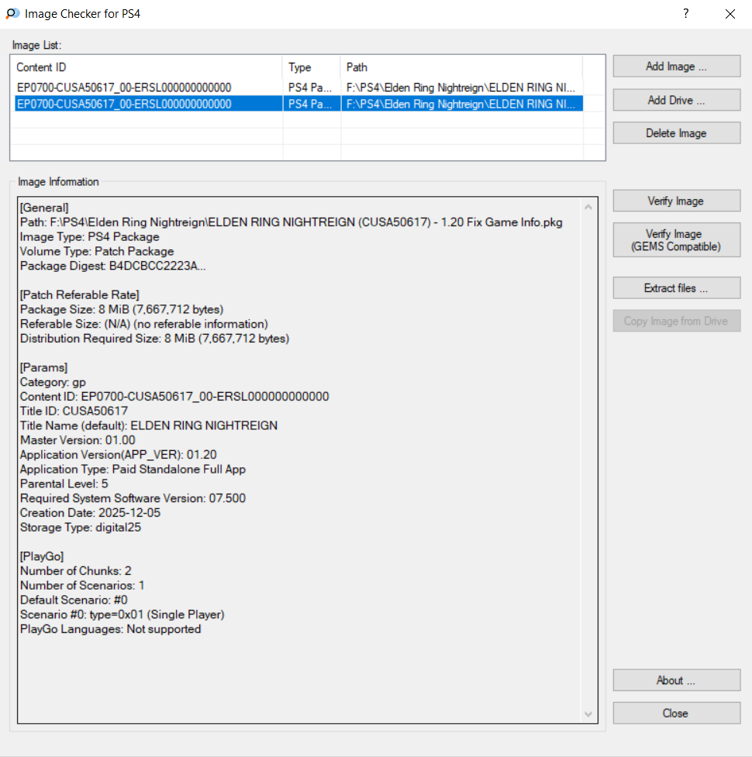
Task: Open the Extract files dialog
Action: (x=676, y=288)
